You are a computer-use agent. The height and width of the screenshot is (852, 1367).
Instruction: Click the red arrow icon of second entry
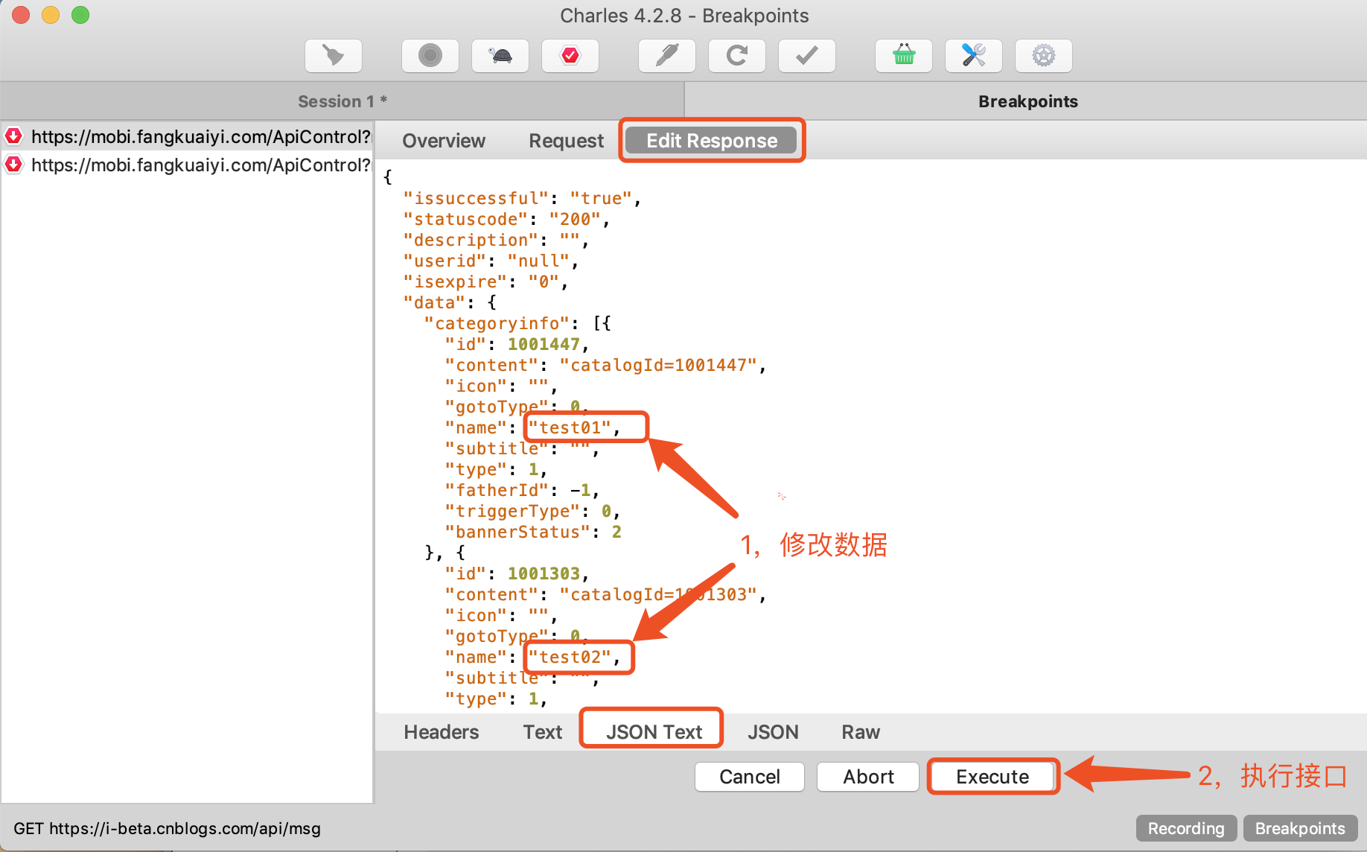14,164
